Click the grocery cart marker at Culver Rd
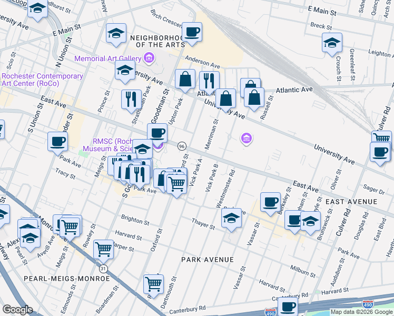394x316 pixels. pos(381,137)
